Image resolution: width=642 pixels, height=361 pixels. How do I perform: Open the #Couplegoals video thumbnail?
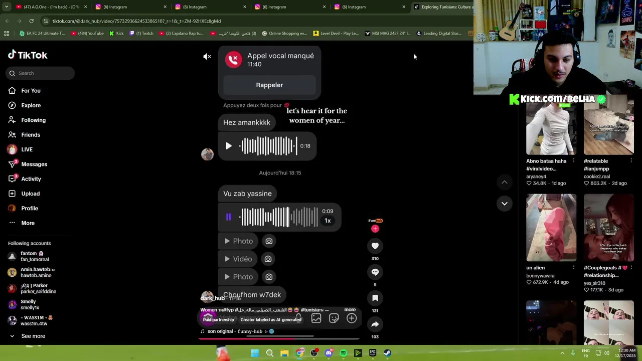pyautogui.click(x=608, y=228)
